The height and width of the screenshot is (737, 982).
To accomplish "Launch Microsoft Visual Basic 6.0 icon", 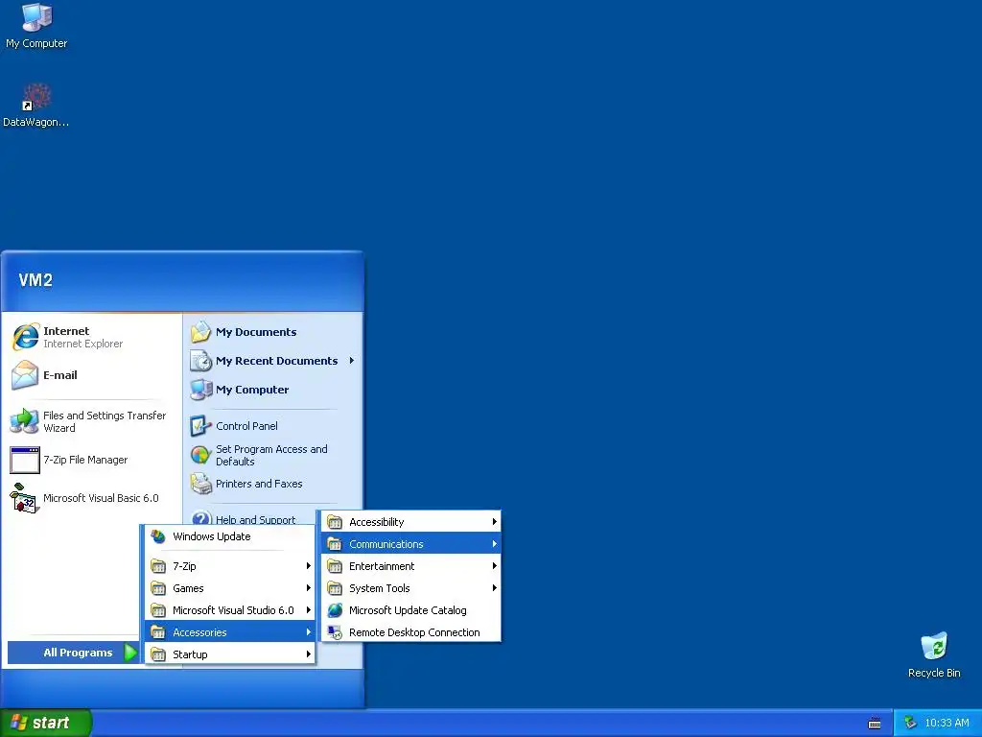I will [x=25, y=498].
